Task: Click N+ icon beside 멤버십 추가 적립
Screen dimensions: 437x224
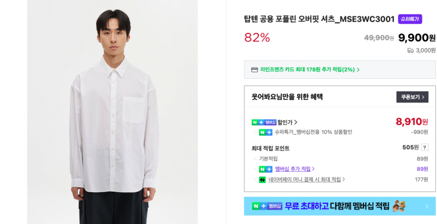Action: point(266,169)
